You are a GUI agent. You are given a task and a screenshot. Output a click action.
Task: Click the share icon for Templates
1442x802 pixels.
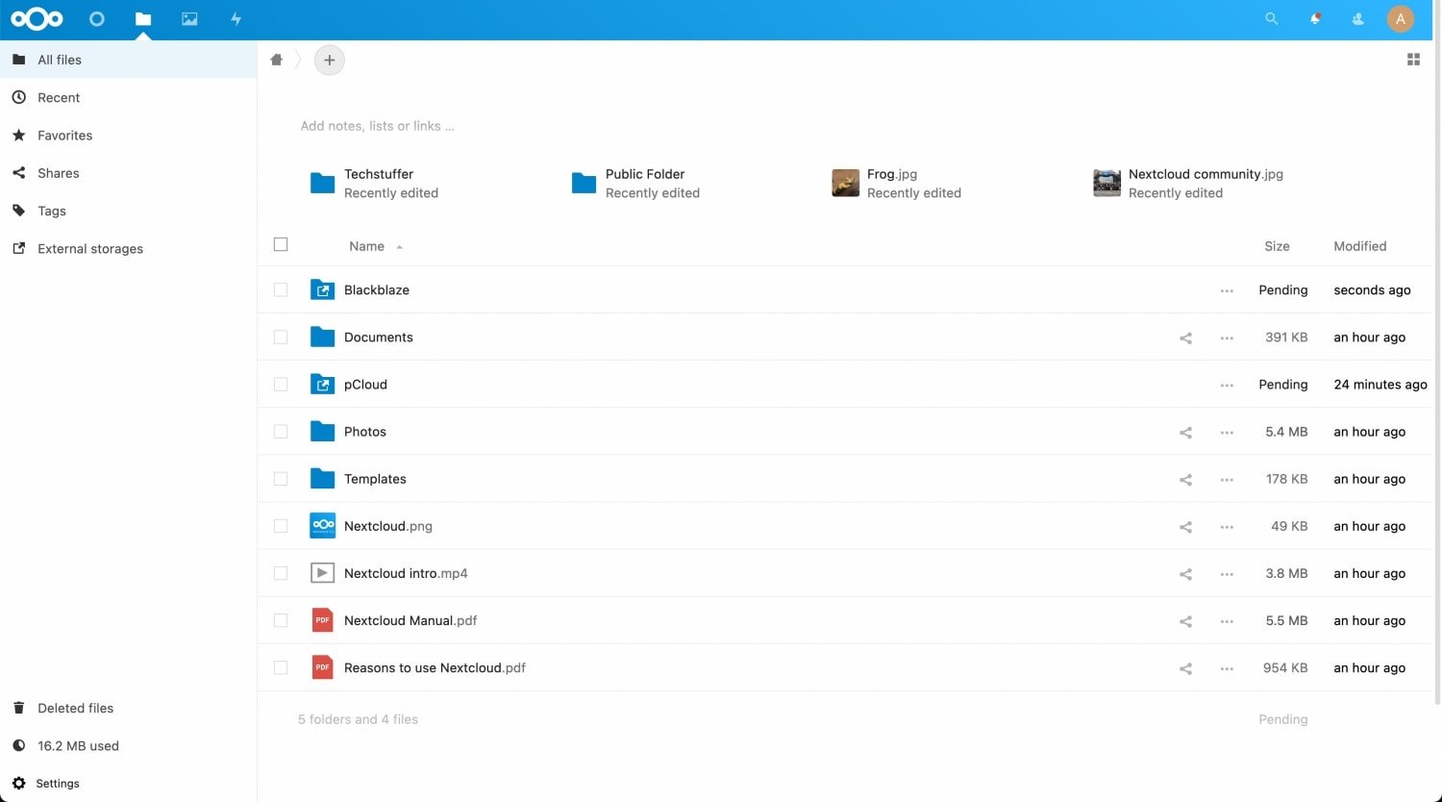[x=1185, y=479]
